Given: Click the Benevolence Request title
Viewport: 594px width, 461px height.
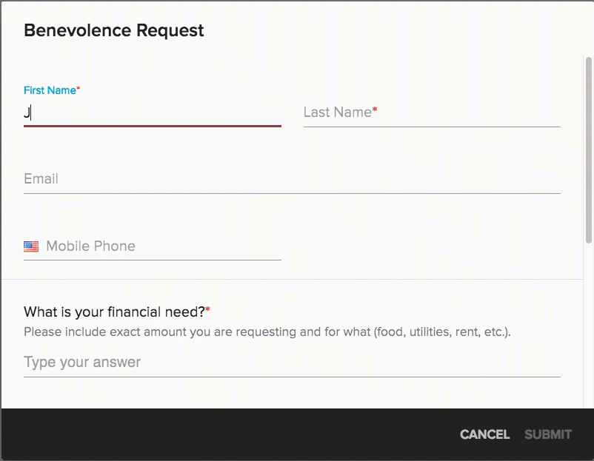Looking at the screenshot, I should 113,30.
